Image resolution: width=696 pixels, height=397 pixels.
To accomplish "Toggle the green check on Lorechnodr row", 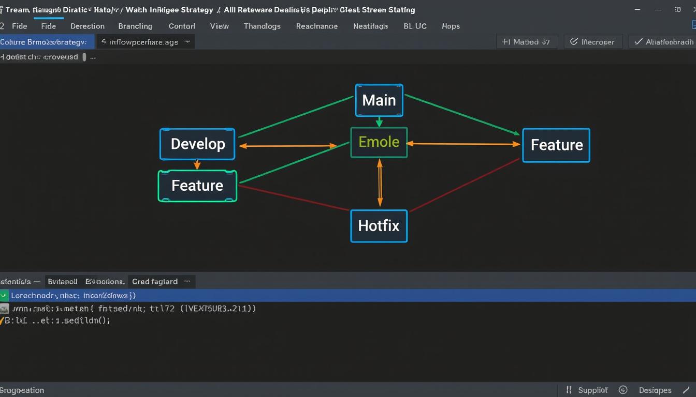I will 4,296.
